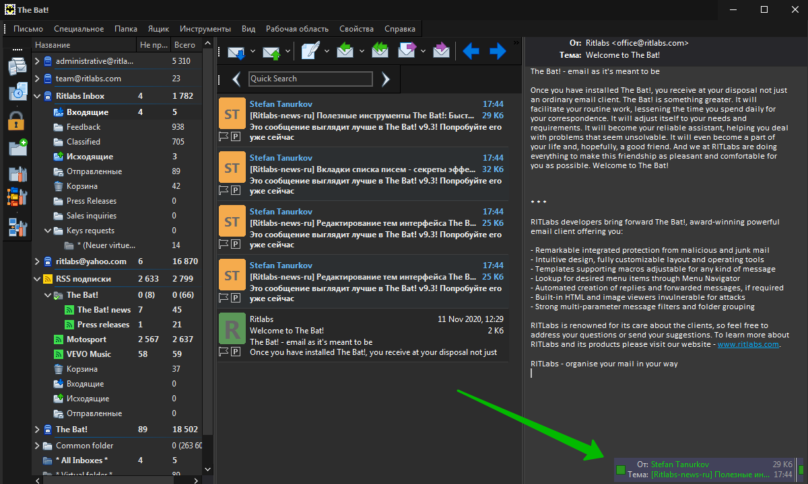The width and height of the screenshot is (808, 484).
Task: Open the Рабочая область menu
Action: coord(297,29)
